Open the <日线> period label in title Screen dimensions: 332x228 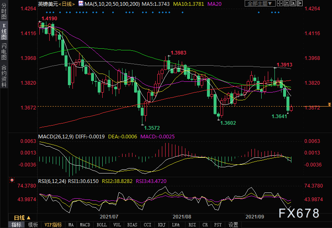pyautogui.click(x=67, y=4)
